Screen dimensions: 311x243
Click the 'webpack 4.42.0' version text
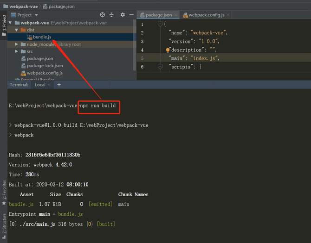53,165
